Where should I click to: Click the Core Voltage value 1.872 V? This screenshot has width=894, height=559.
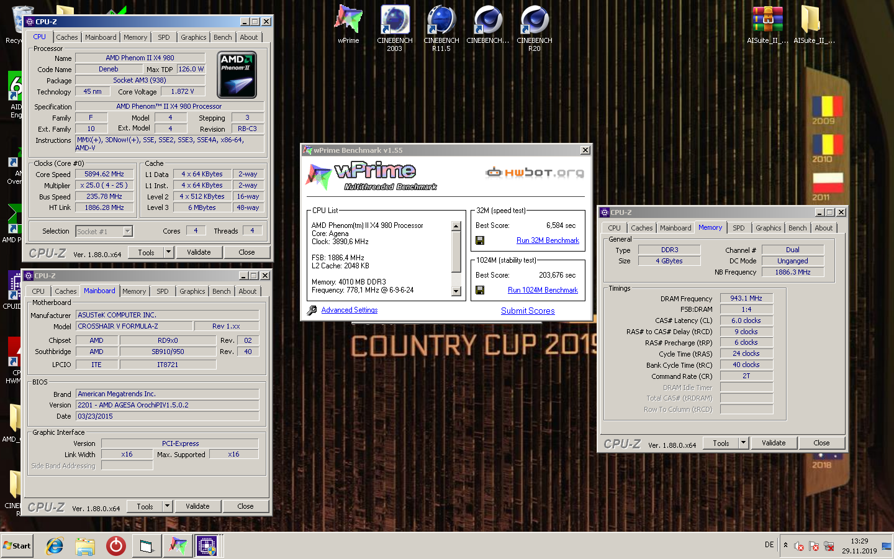pos(183,91)
